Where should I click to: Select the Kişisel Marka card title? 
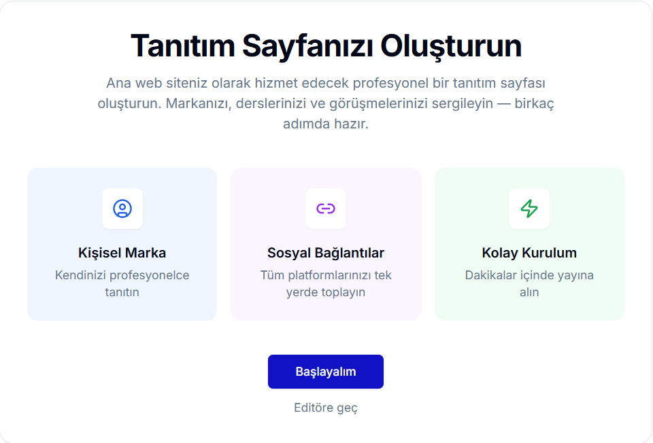(x=122, y=253)
